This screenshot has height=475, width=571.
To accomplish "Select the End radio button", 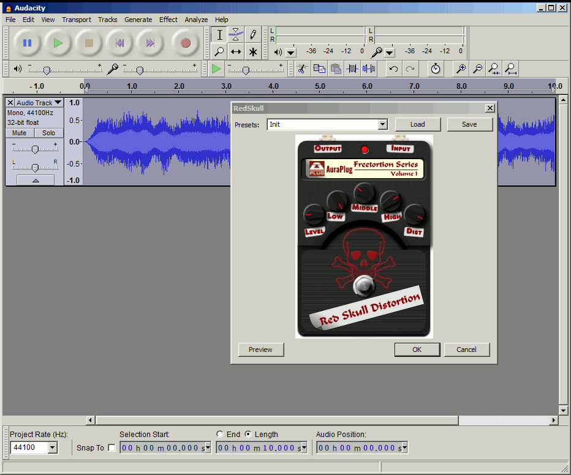I will [219, 434].
